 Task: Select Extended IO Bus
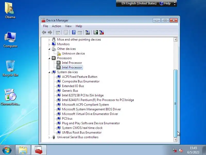click(73, 86)
